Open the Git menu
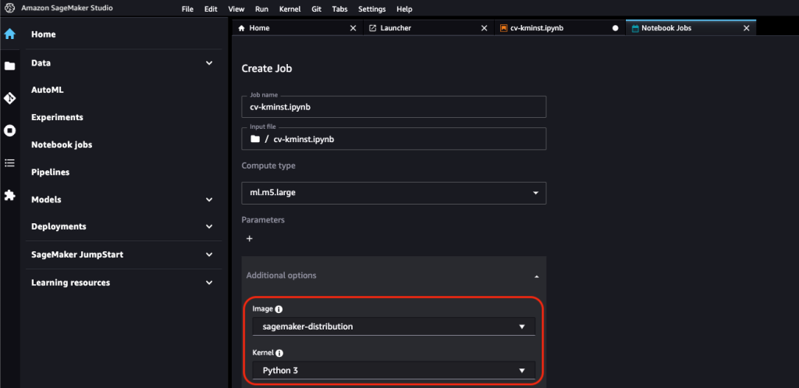 click(317, 9)
